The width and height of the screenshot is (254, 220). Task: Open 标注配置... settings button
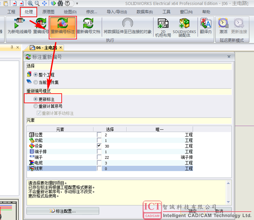pyautogui.click(x=63, y=211)
